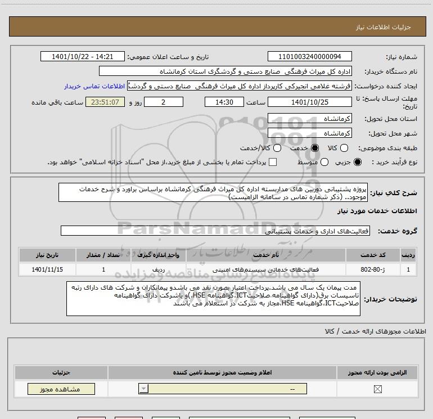Viewport: 433px width, 419px height.
Task: Select the متوسط purchase type radio
Action: click(x=324, y=162)
